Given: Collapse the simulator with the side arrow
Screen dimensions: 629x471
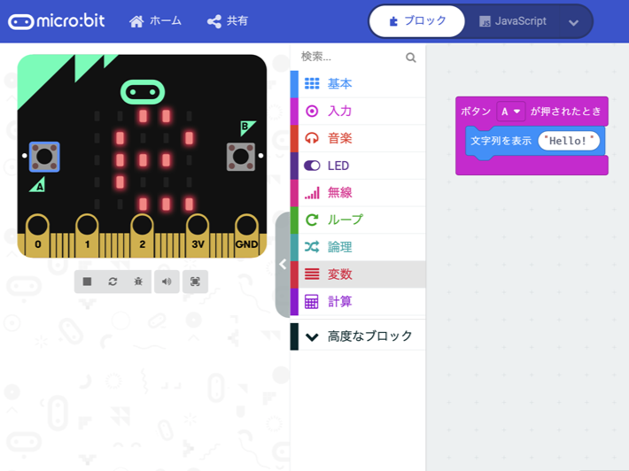Looking at the screenshot, I should [283, 264].
